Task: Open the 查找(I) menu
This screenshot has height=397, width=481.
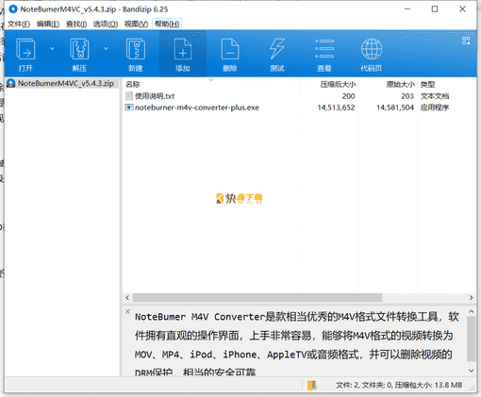Action: 76,24
